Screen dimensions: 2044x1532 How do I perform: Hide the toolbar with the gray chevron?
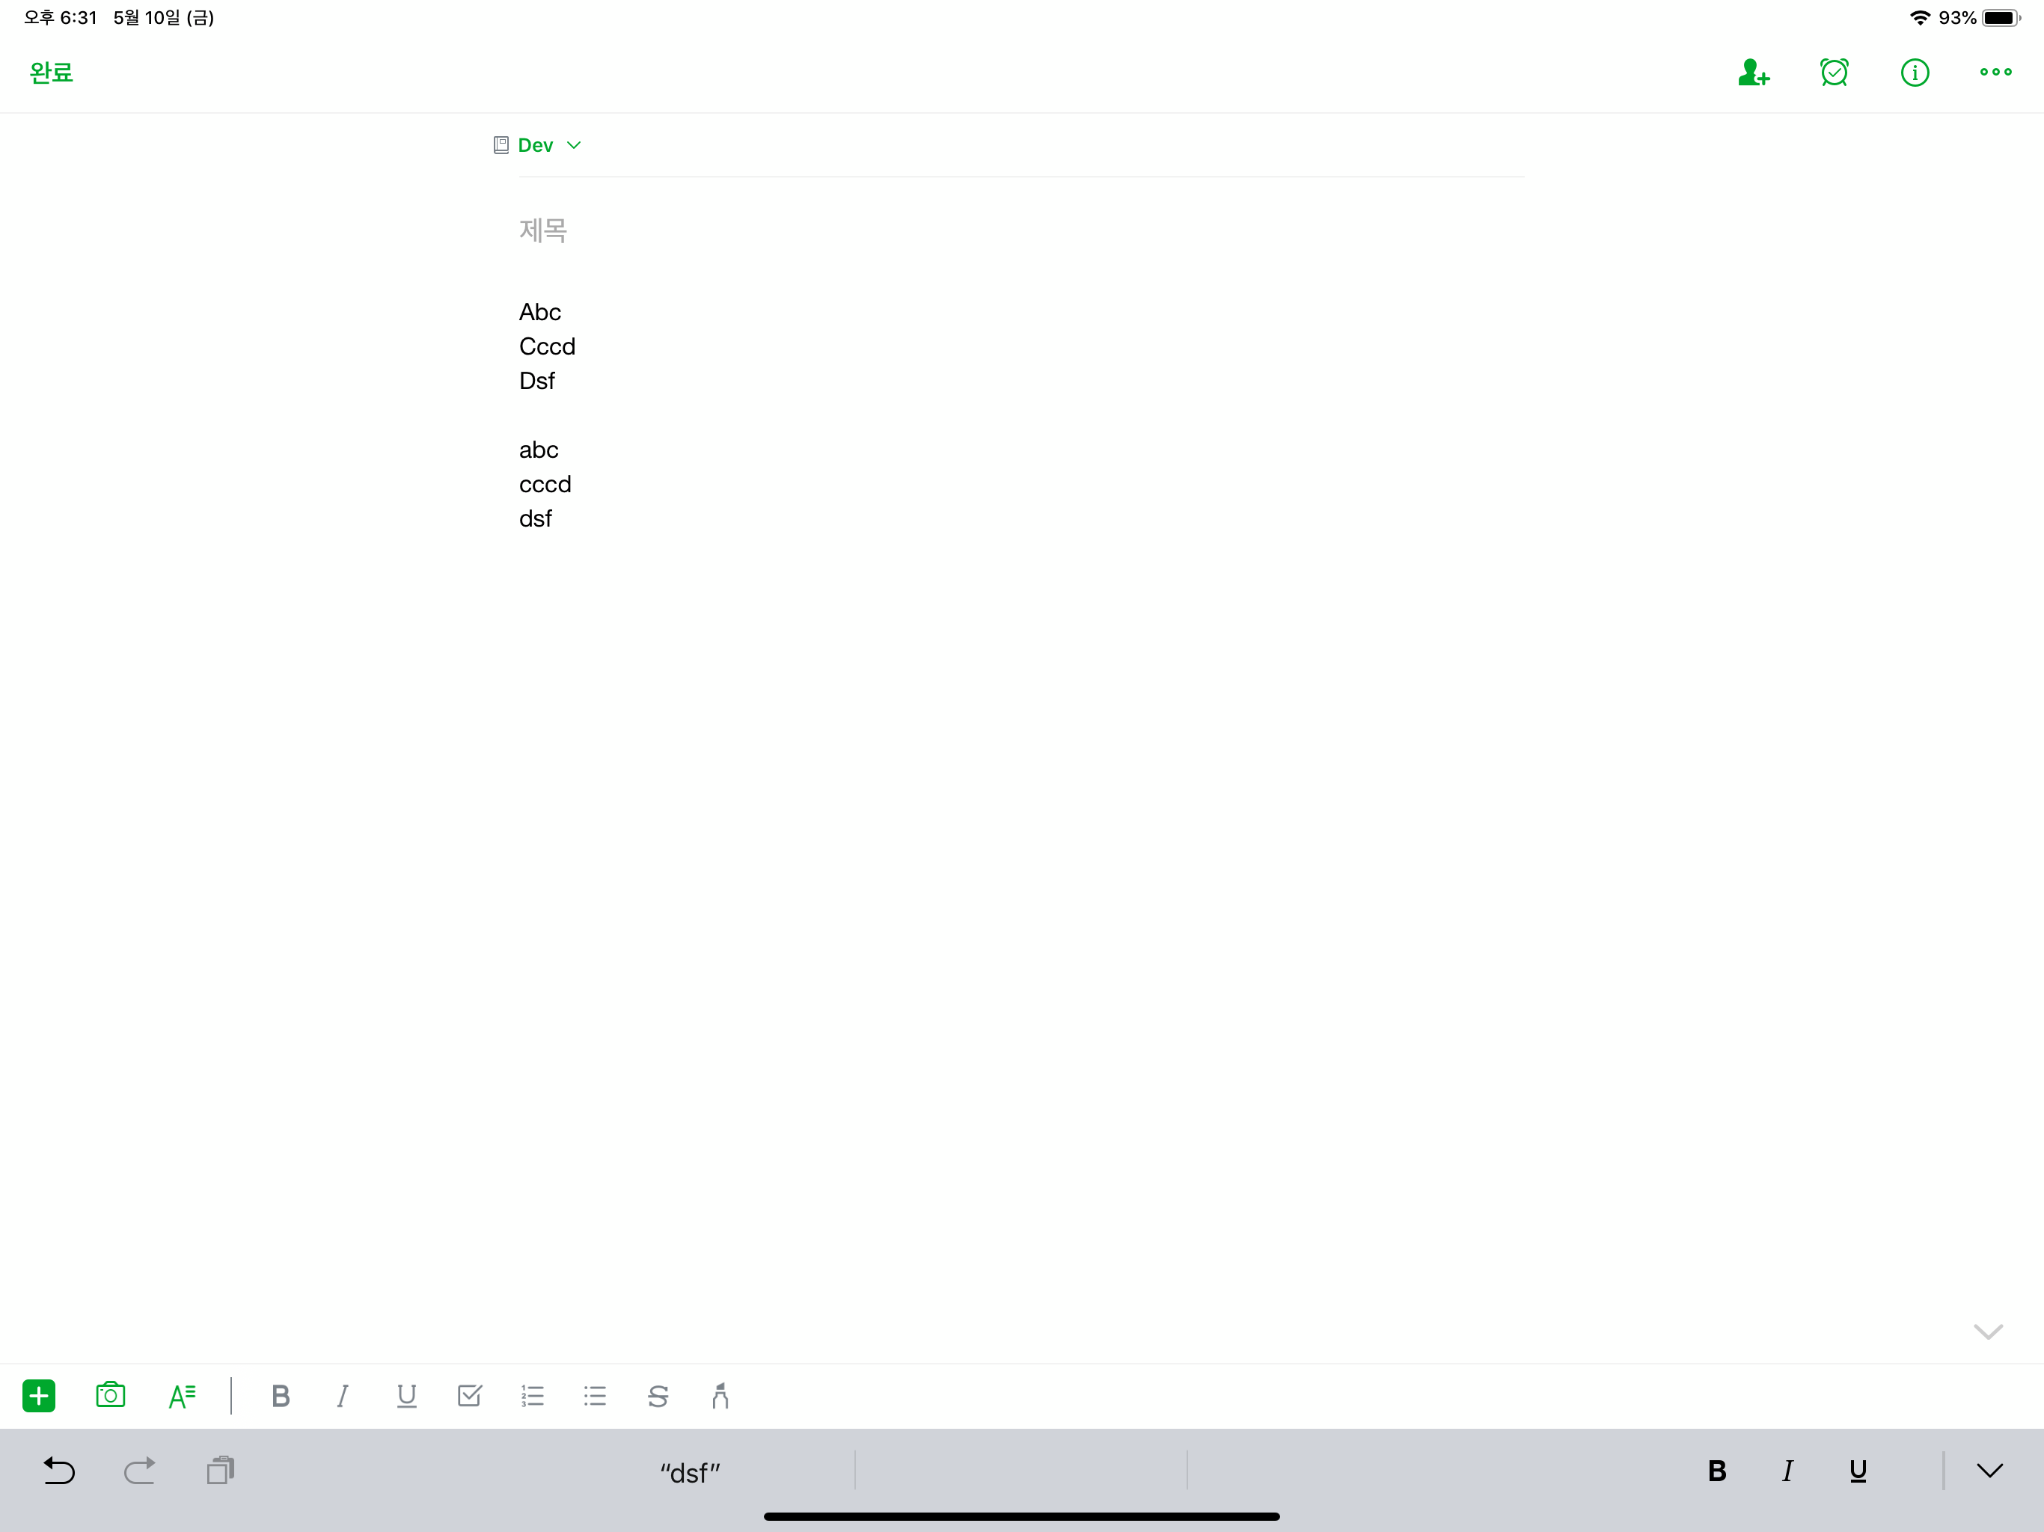point(1988,1331)
